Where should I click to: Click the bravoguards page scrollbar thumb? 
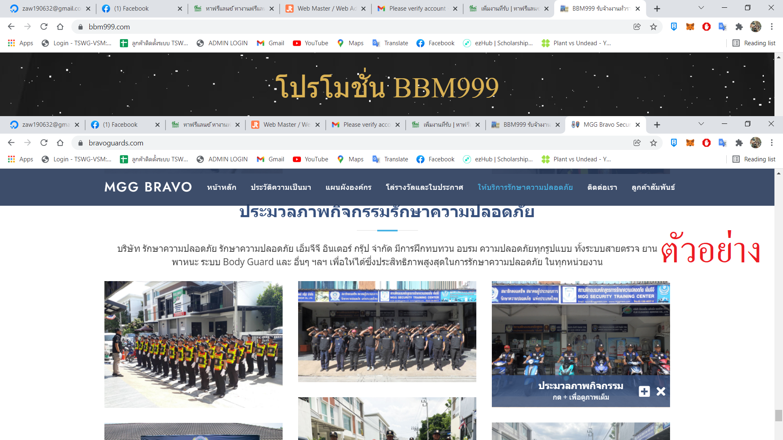point(779,416)
